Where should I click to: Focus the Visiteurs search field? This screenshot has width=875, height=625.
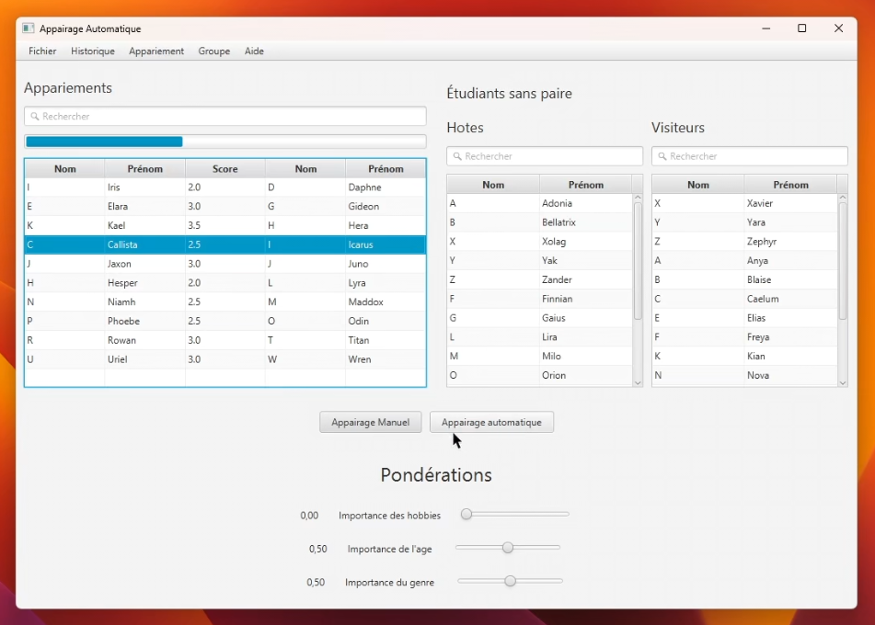coord(750,156)
